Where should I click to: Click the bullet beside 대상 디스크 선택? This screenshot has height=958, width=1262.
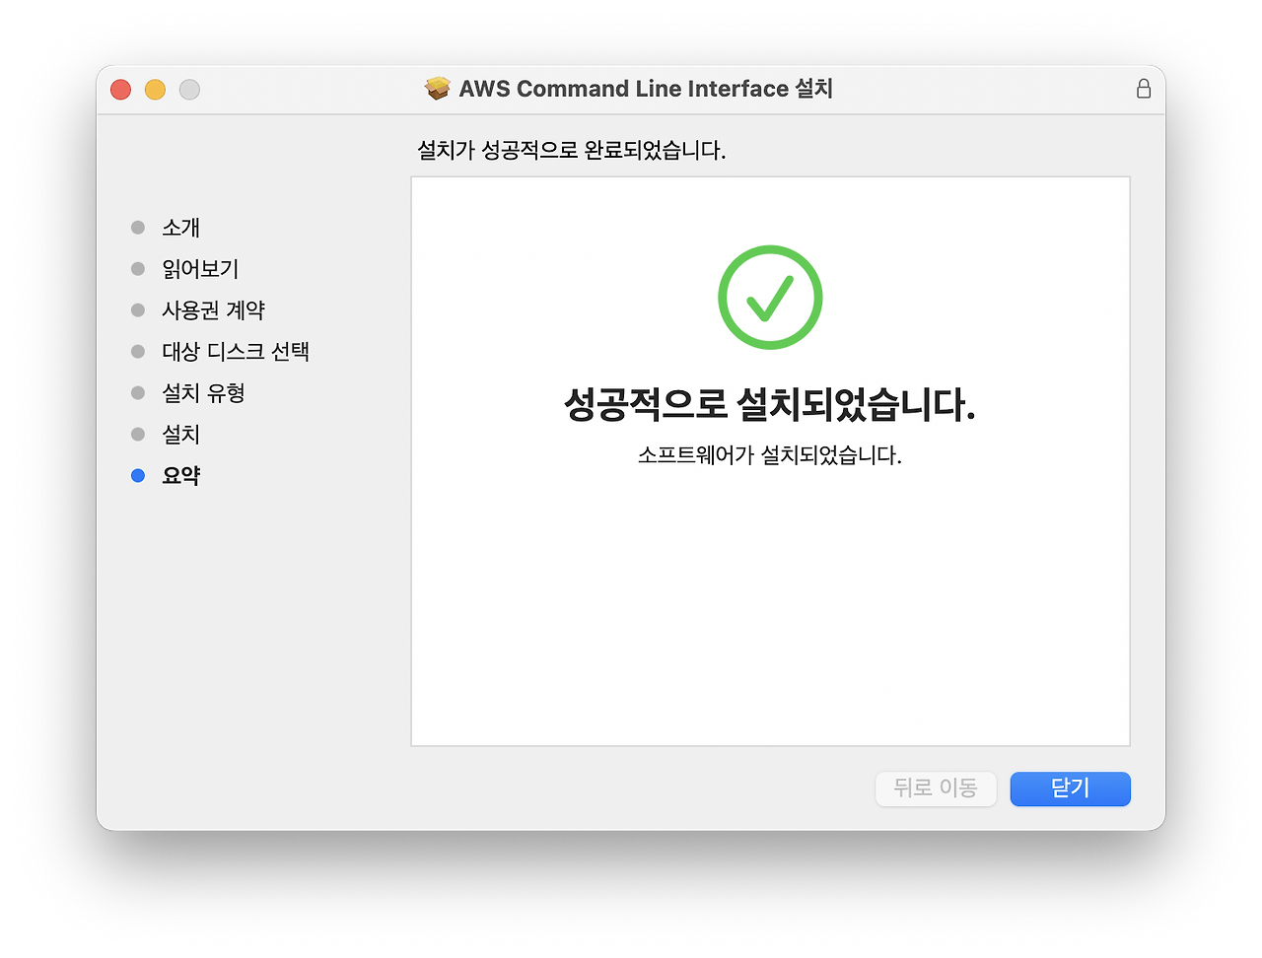click(137, 351)
